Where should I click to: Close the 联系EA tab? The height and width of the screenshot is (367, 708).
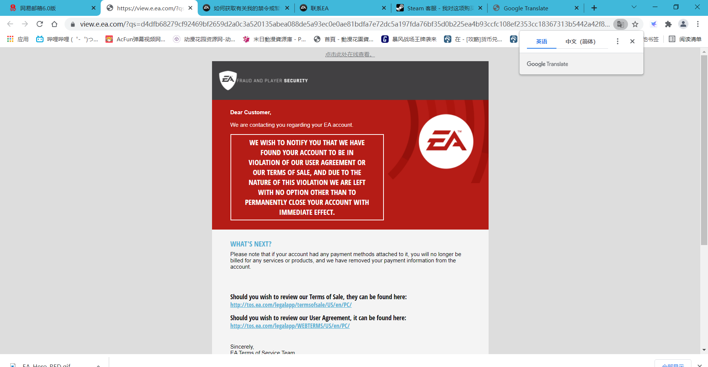pos(384,8)
